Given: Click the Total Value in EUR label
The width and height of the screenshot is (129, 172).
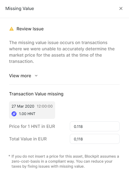Looking at the screenshot, I should [28, 139].
